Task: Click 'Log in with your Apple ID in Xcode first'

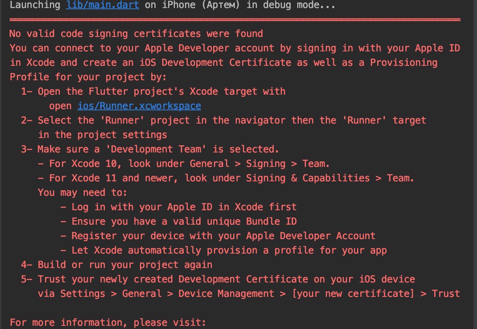Action: (179, 207)
